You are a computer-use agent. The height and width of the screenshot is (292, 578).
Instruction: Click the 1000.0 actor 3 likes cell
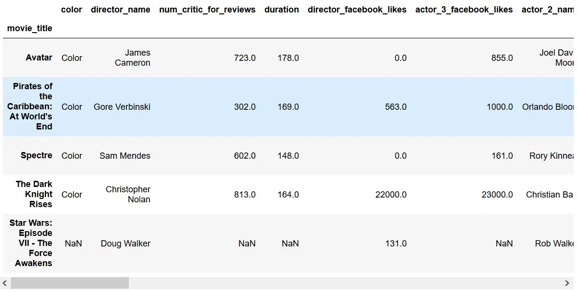tap(500, 107)
